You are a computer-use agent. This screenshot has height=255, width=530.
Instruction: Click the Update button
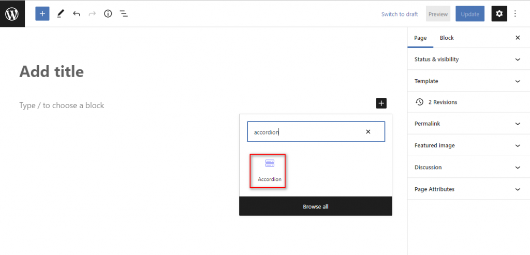pos(470,14)
